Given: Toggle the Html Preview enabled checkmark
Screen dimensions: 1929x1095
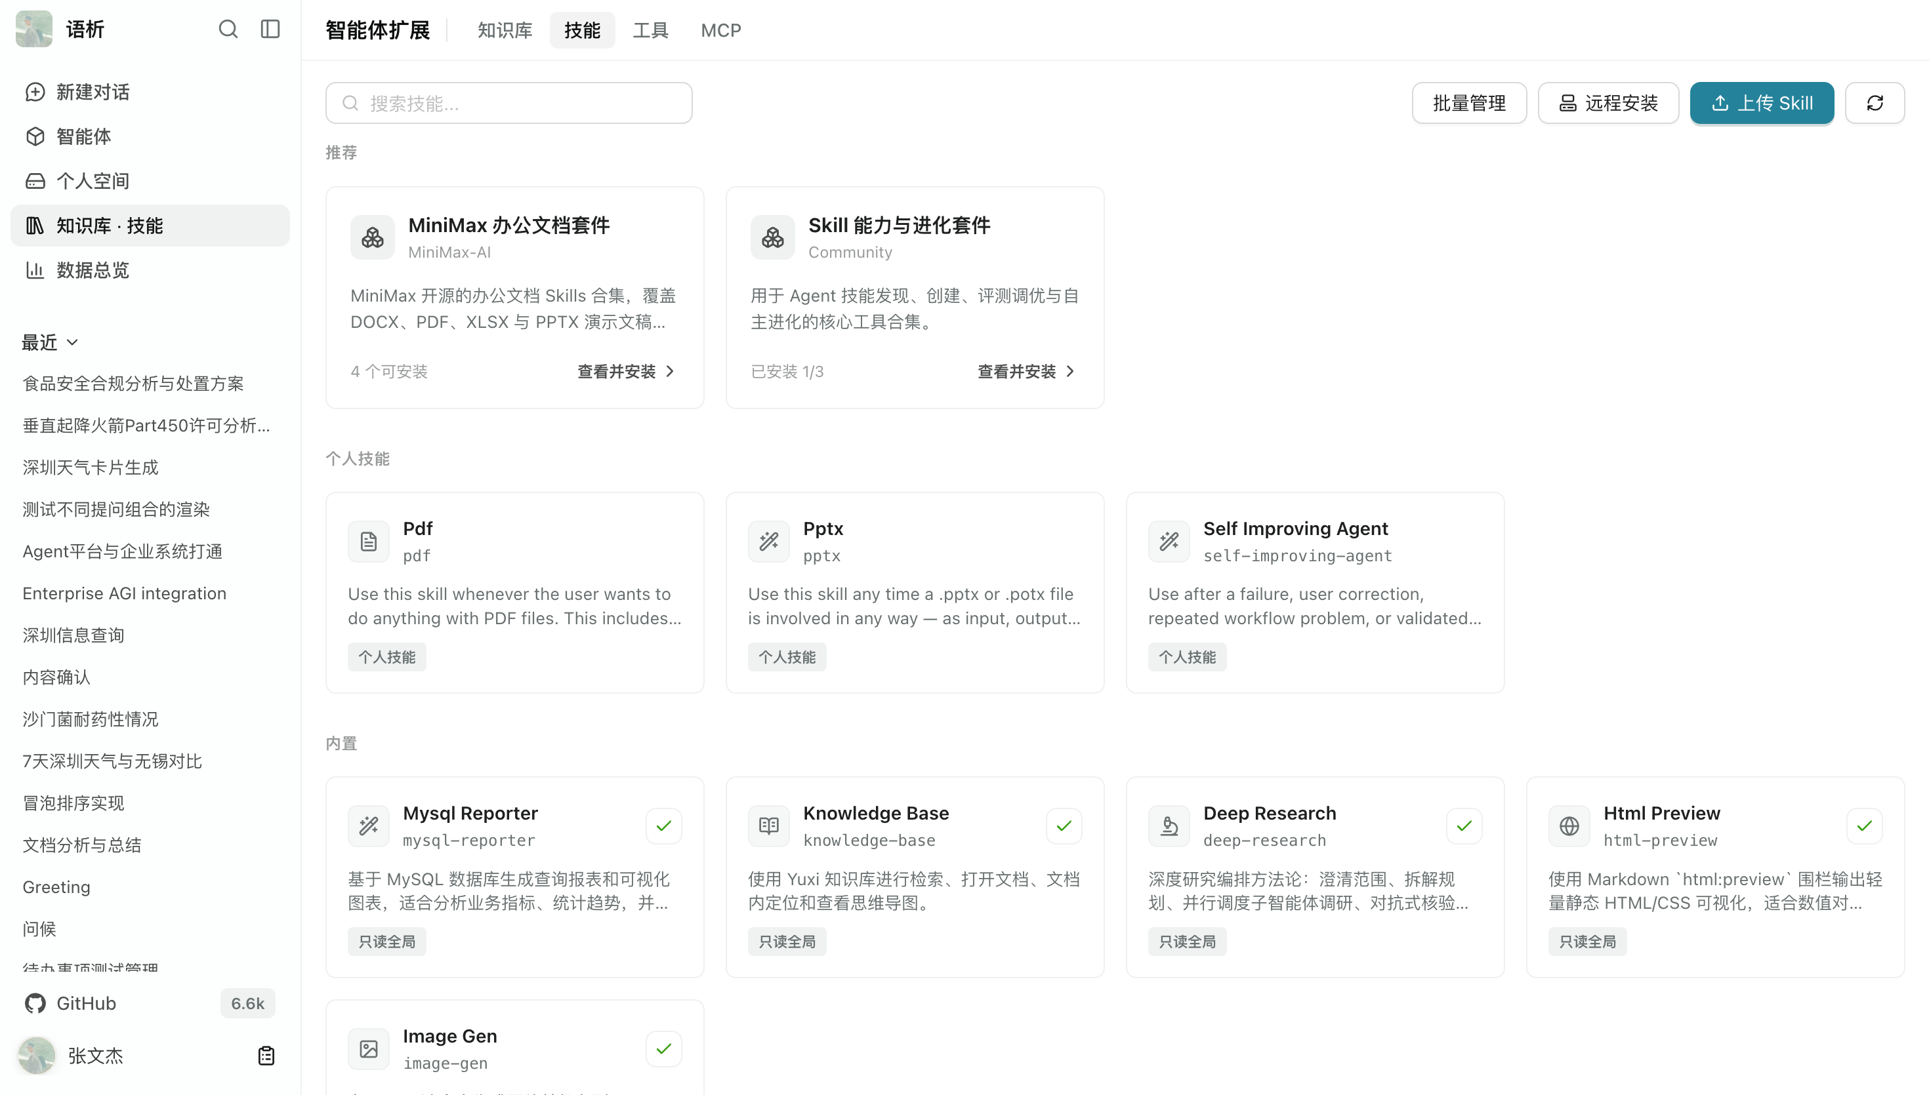Looking at the screenshot, I should [x=1864, y=826].
